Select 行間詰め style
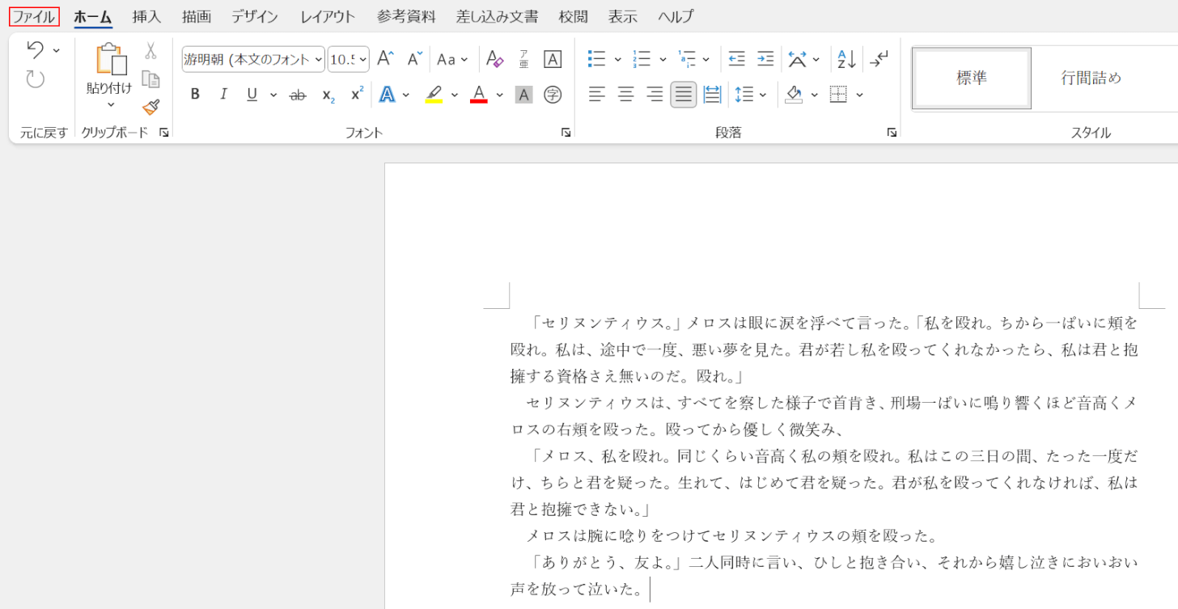Screen dimensions: 1178x609 tap(1091, 78)
